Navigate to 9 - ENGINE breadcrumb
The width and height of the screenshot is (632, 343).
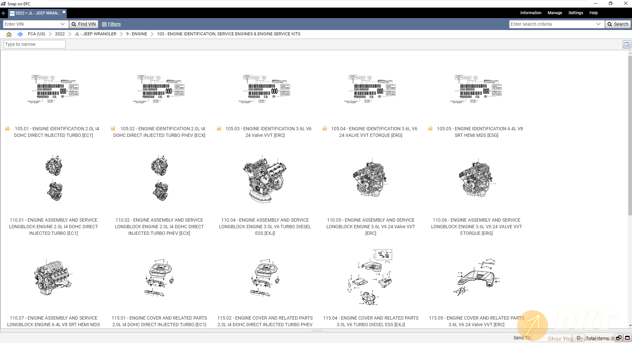pyautogui.click(x=137, y=34)
